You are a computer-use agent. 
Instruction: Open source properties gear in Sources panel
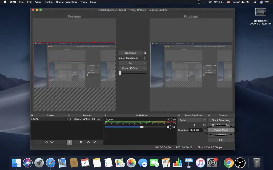(x=81, y=142)
